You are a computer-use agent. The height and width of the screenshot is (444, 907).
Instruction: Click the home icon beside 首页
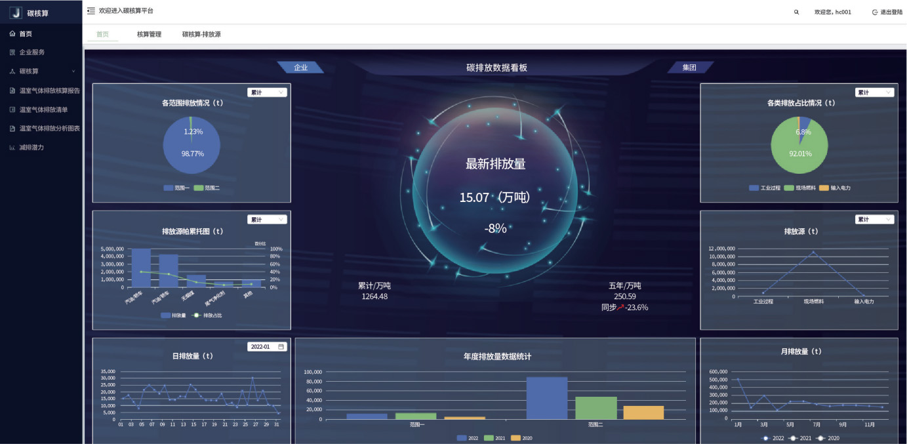coord(12,33)
